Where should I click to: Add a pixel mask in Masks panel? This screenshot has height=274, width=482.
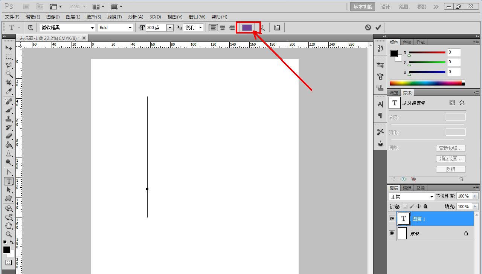(x=452, y=103)
